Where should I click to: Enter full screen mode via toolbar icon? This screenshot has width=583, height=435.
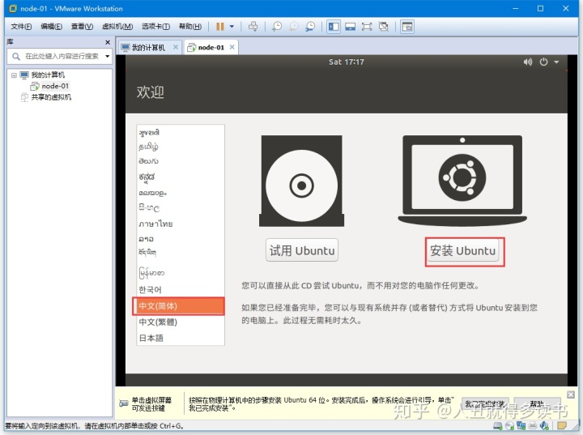(x=367, y=27)
